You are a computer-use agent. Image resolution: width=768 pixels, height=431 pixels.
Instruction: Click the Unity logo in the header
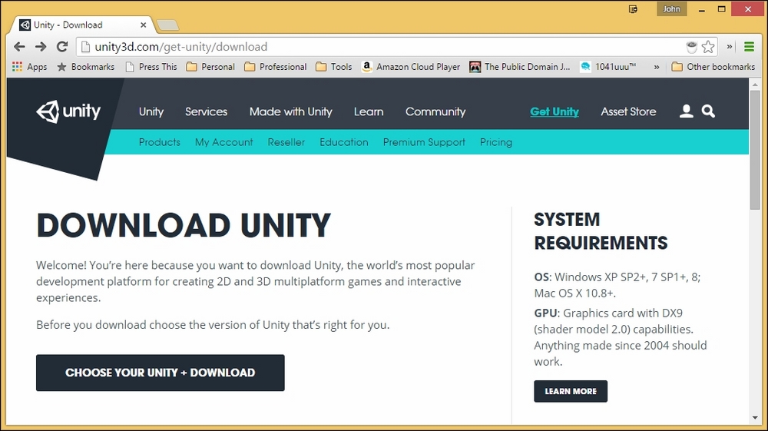68,111
